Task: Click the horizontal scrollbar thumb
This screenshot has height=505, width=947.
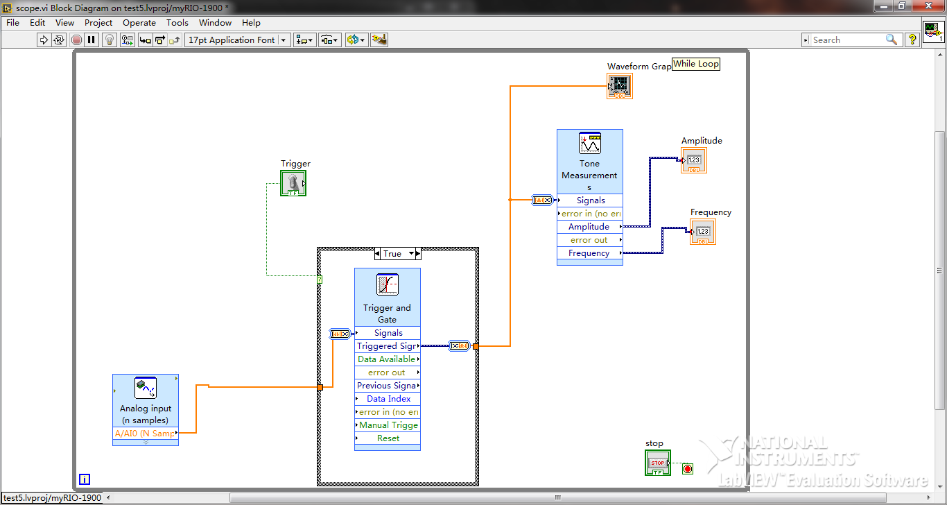Action: (558, 497)
